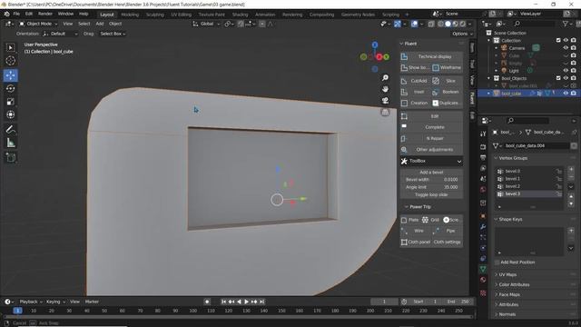Image resolution: width=581 pixels, height=327 pixels.
Task: Click the Add a bevel button
Action: pos(431,173)
